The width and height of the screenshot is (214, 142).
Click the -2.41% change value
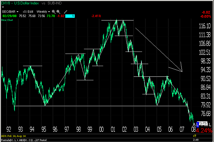point(96,16)
